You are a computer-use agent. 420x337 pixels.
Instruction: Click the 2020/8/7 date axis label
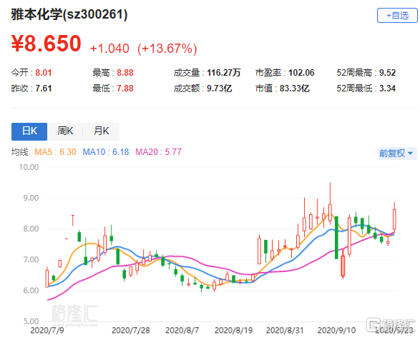pyautogui.click(x=182, y=331)
